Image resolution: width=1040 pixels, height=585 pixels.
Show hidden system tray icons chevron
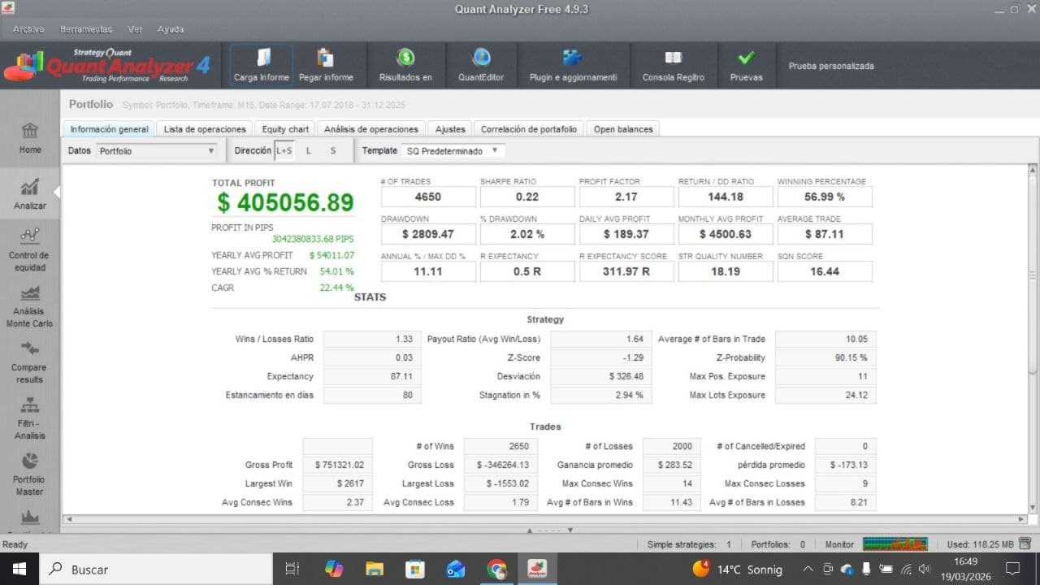[808, 569]
